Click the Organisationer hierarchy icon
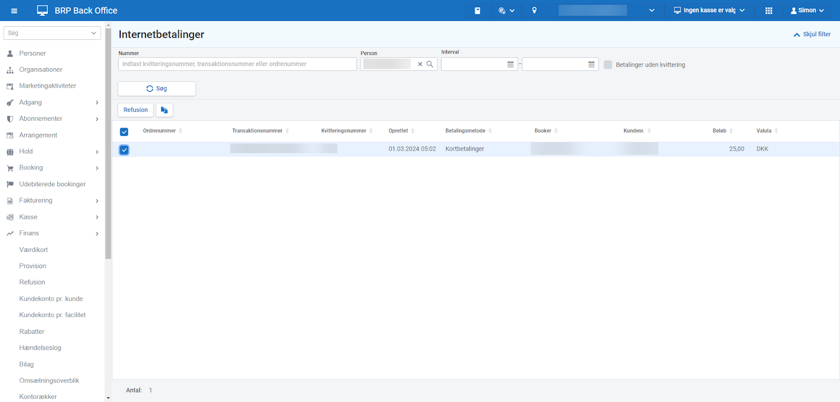The image size is (840, 402). pos(10,70)
